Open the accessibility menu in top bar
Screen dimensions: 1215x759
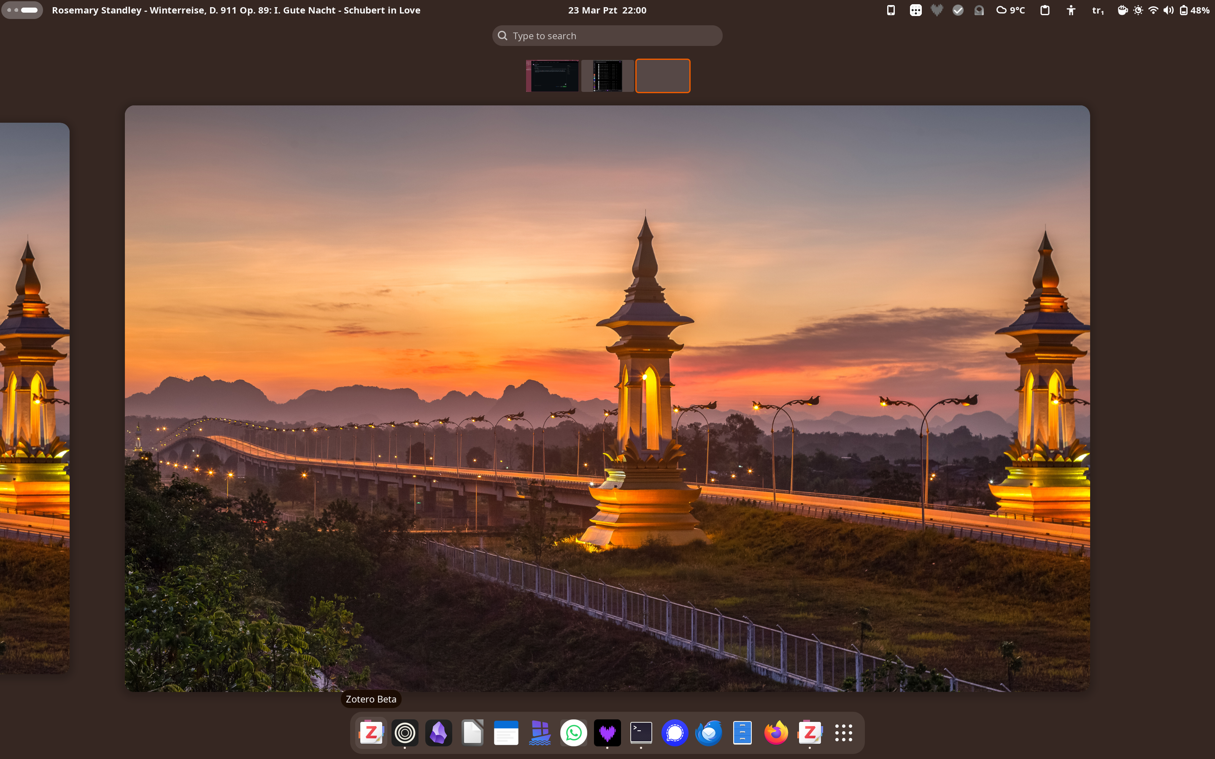(x=1071, y=10)
